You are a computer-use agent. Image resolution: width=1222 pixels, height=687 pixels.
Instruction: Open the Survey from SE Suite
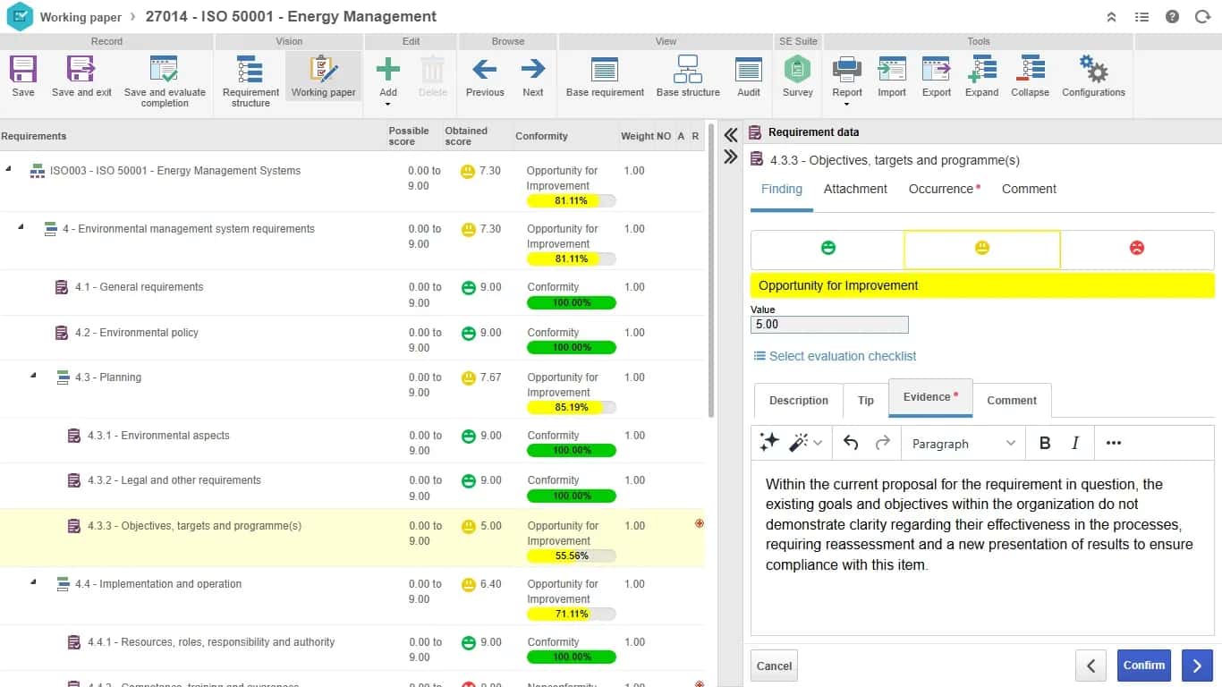(x=797, y=76)
